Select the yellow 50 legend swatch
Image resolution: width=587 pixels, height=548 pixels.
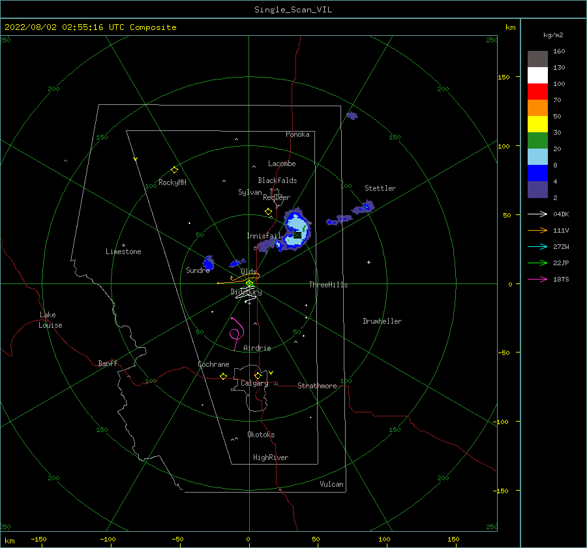(537, 124)
